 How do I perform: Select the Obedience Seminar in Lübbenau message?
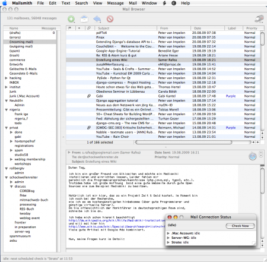163,91
